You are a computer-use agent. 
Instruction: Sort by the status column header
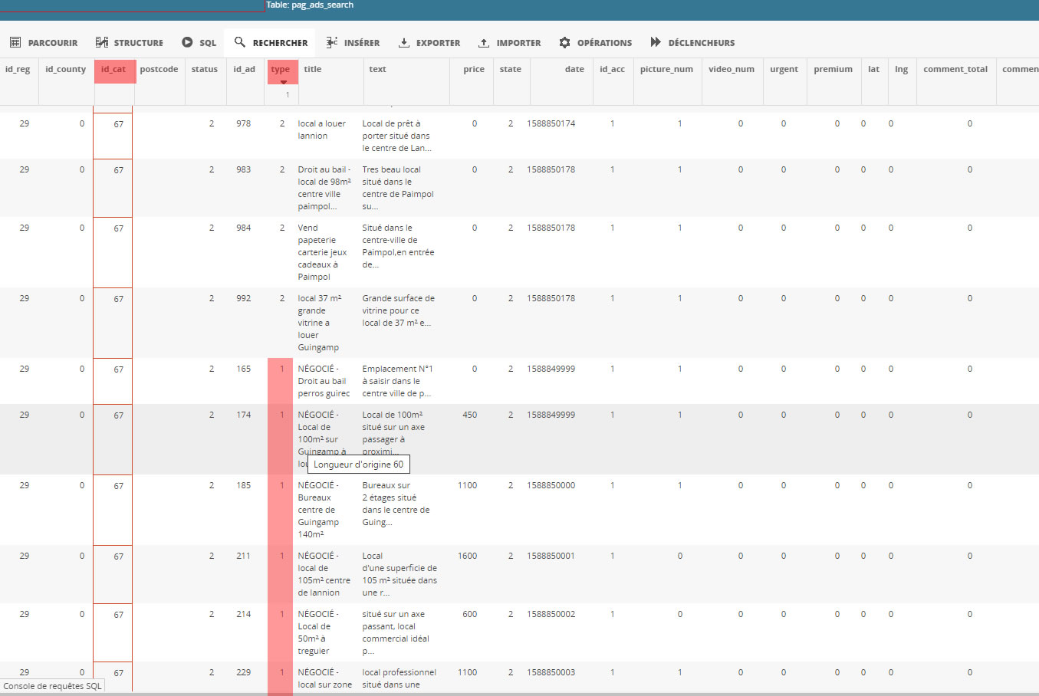[204, 69]
